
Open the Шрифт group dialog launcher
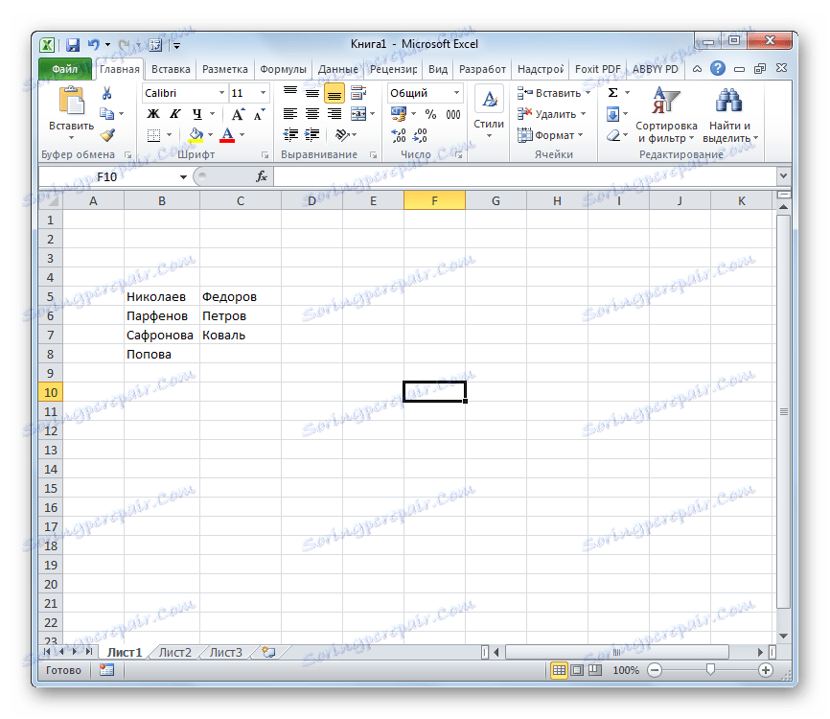tap(265, 155)
